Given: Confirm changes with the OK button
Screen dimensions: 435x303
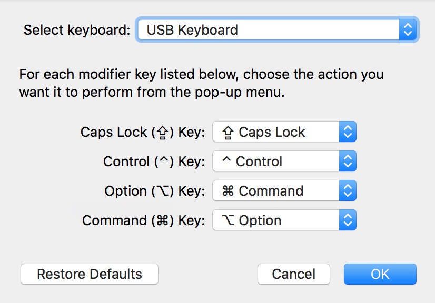Looking at the screenshot, I should [380, 274].
